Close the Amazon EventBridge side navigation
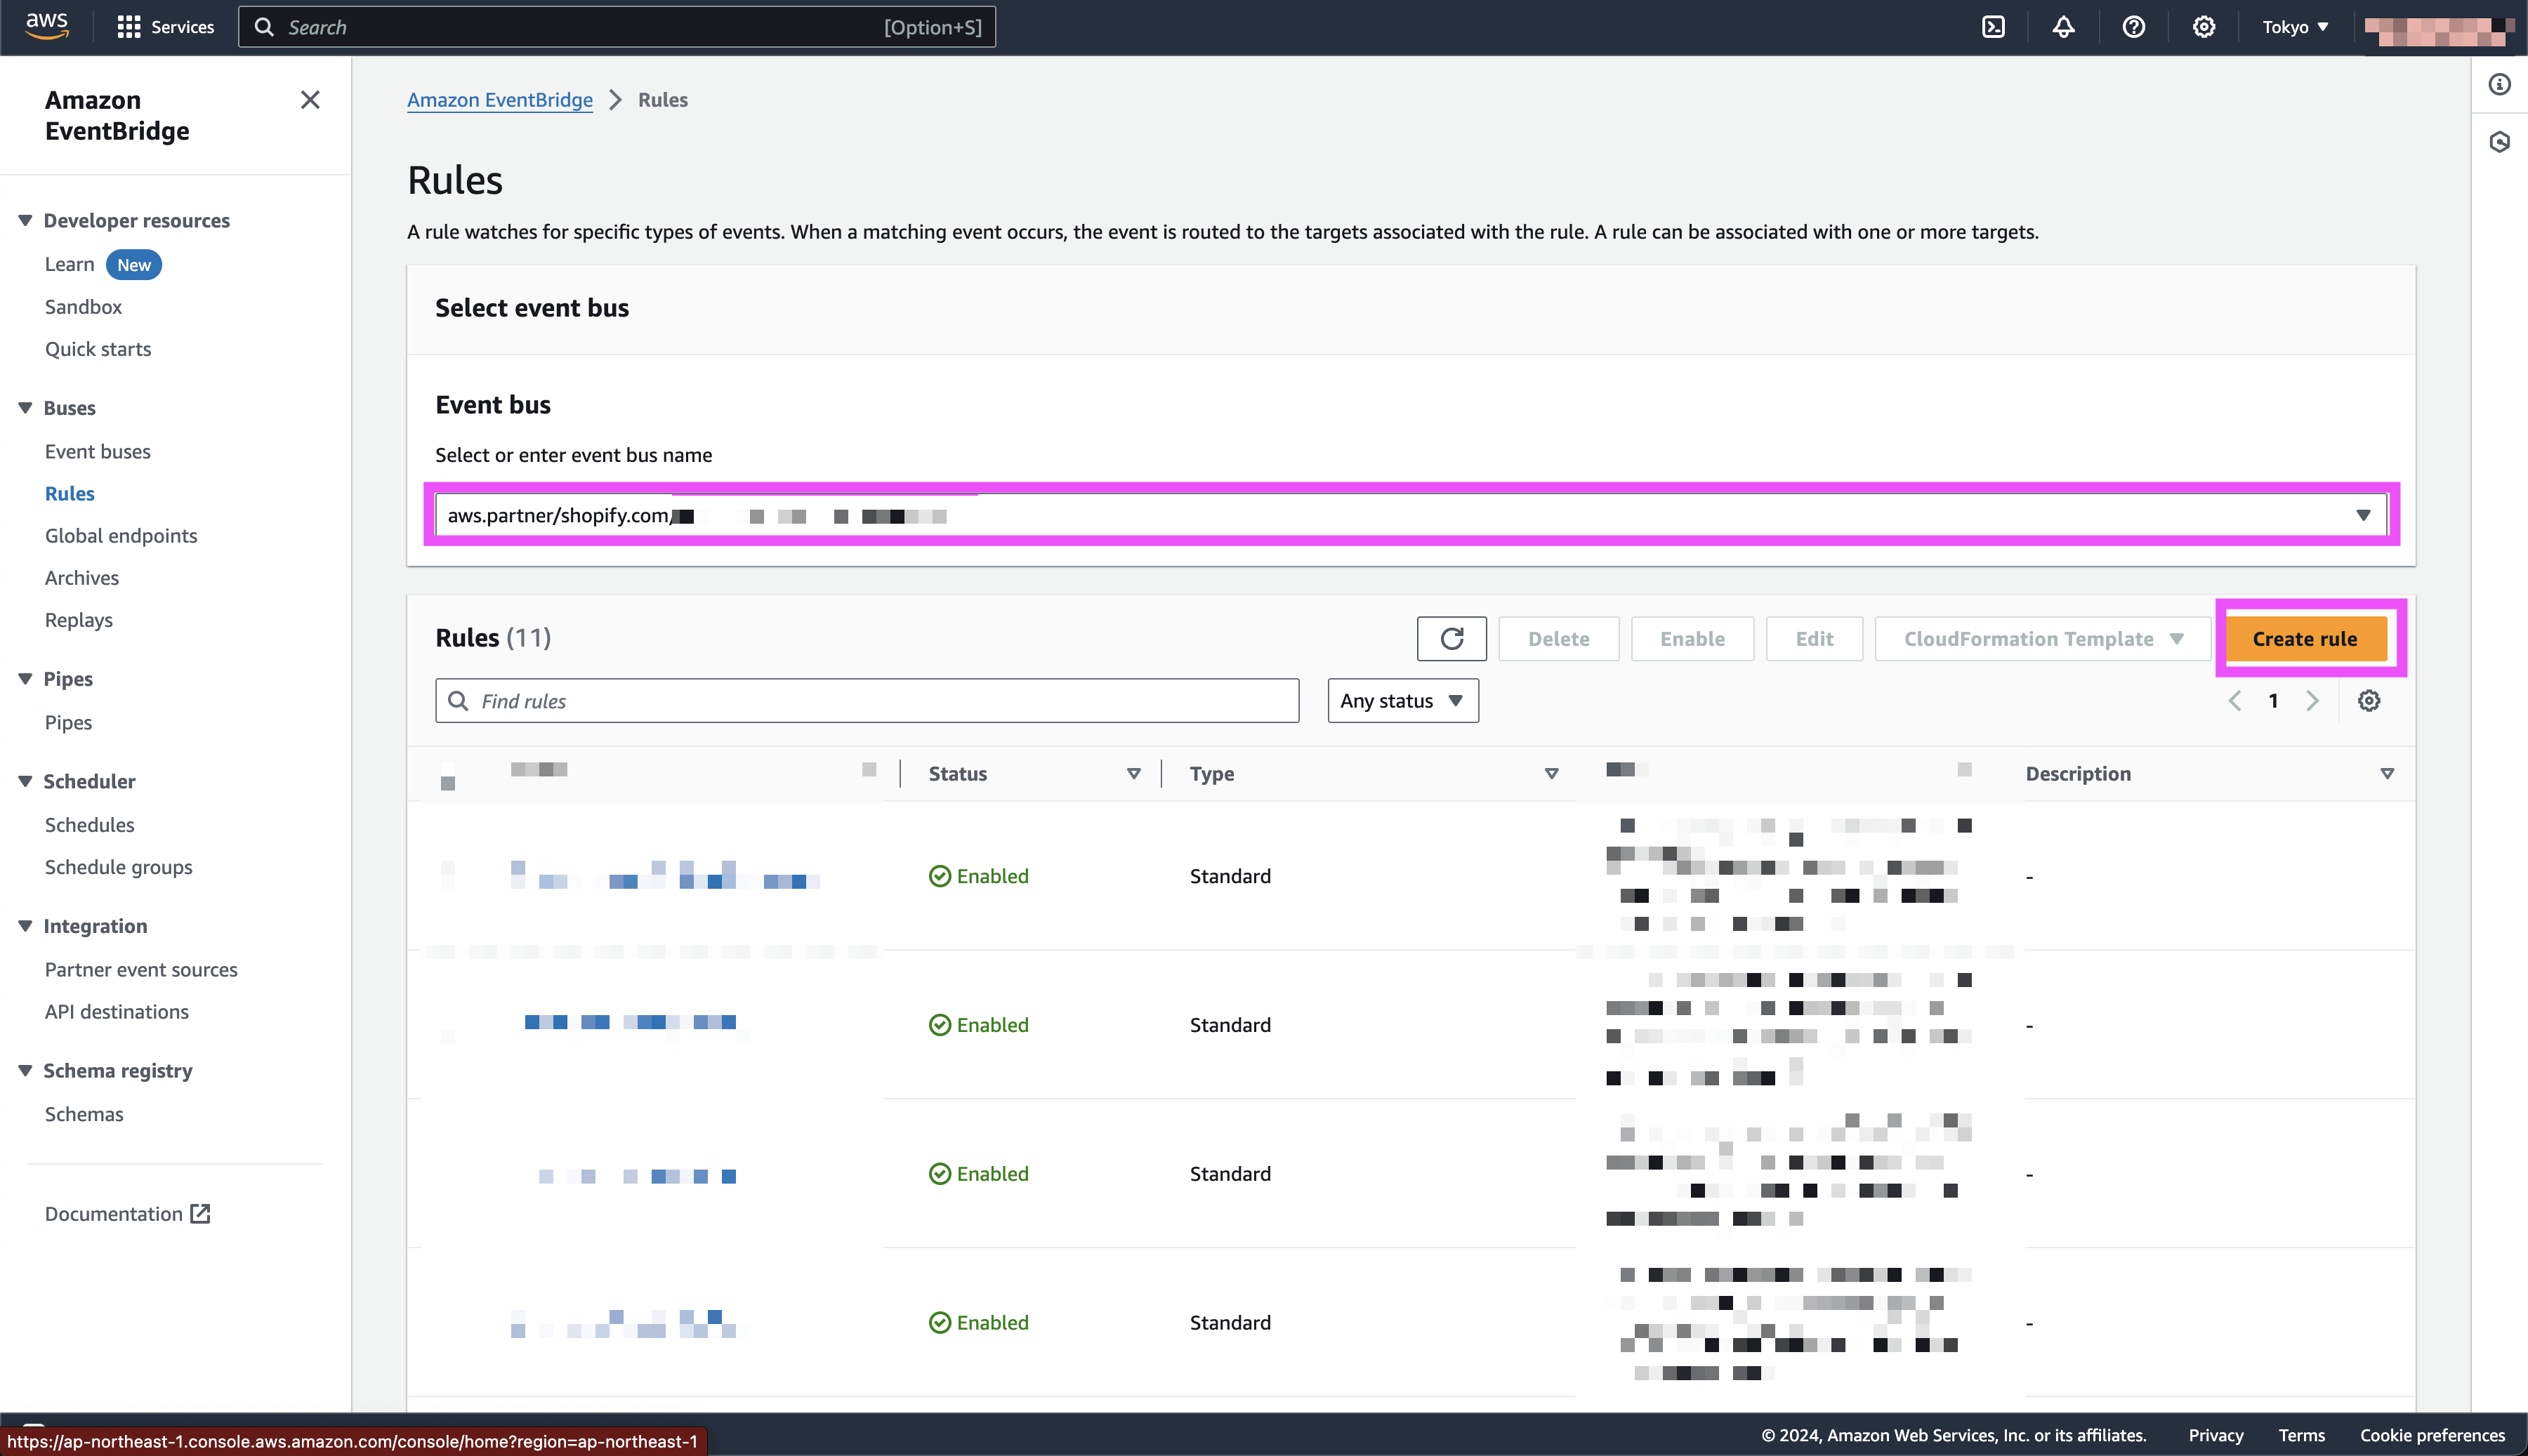Screen dimensions: 2528x1456 coord(310,100)
